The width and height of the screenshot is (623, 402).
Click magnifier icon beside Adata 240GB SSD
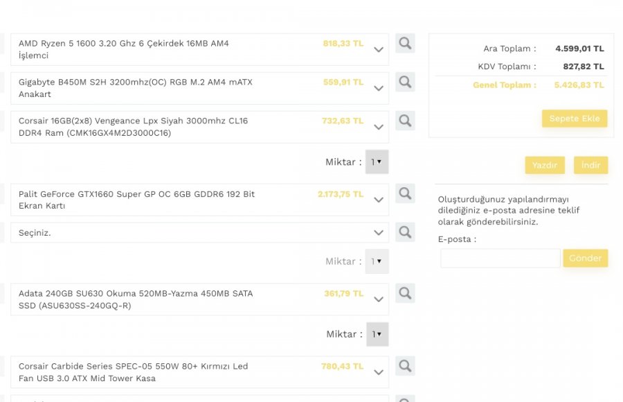[405, 293]
